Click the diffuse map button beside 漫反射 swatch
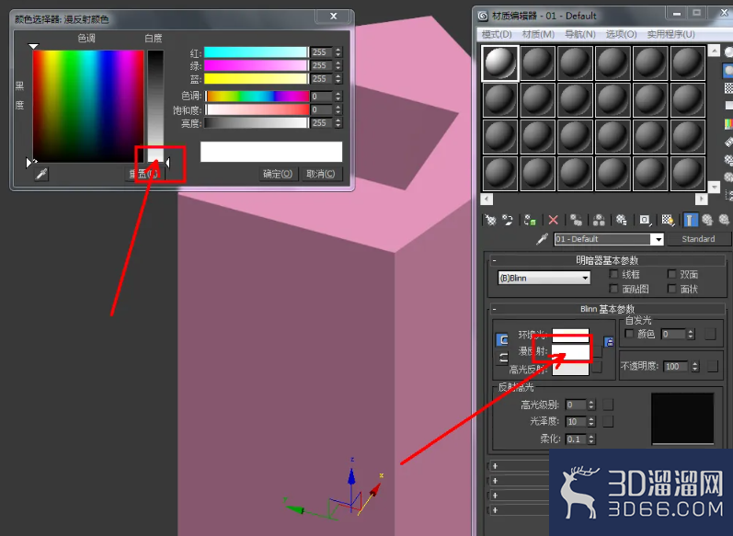 (597, 351)
